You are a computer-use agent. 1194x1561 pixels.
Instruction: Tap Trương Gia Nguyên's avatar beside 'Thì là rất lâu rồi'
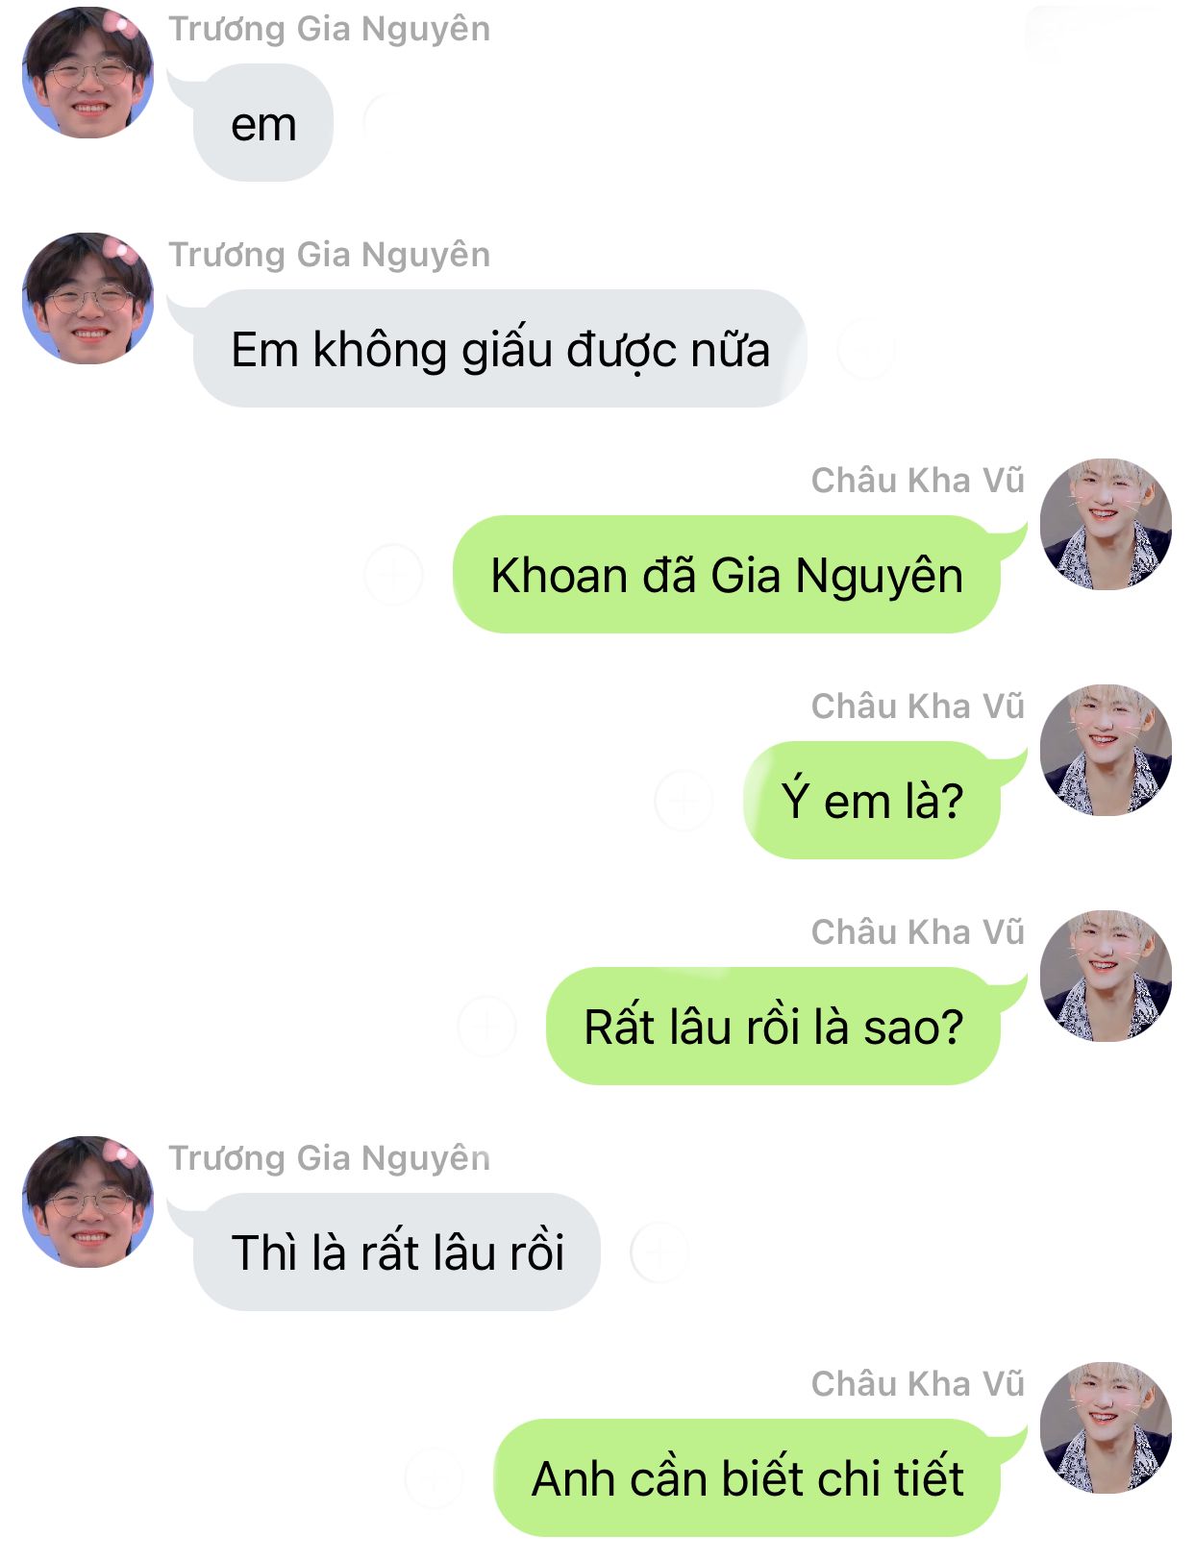88,1202
